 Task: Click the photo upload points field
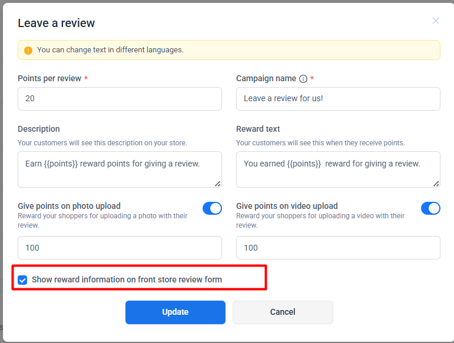pos(120,248)
